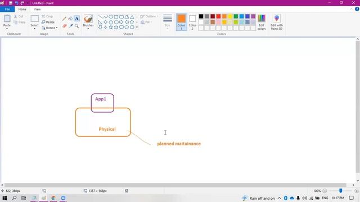Screen dimensions: 360x202
Task: Open the taskbar Search icon
Action: (14, 198)
